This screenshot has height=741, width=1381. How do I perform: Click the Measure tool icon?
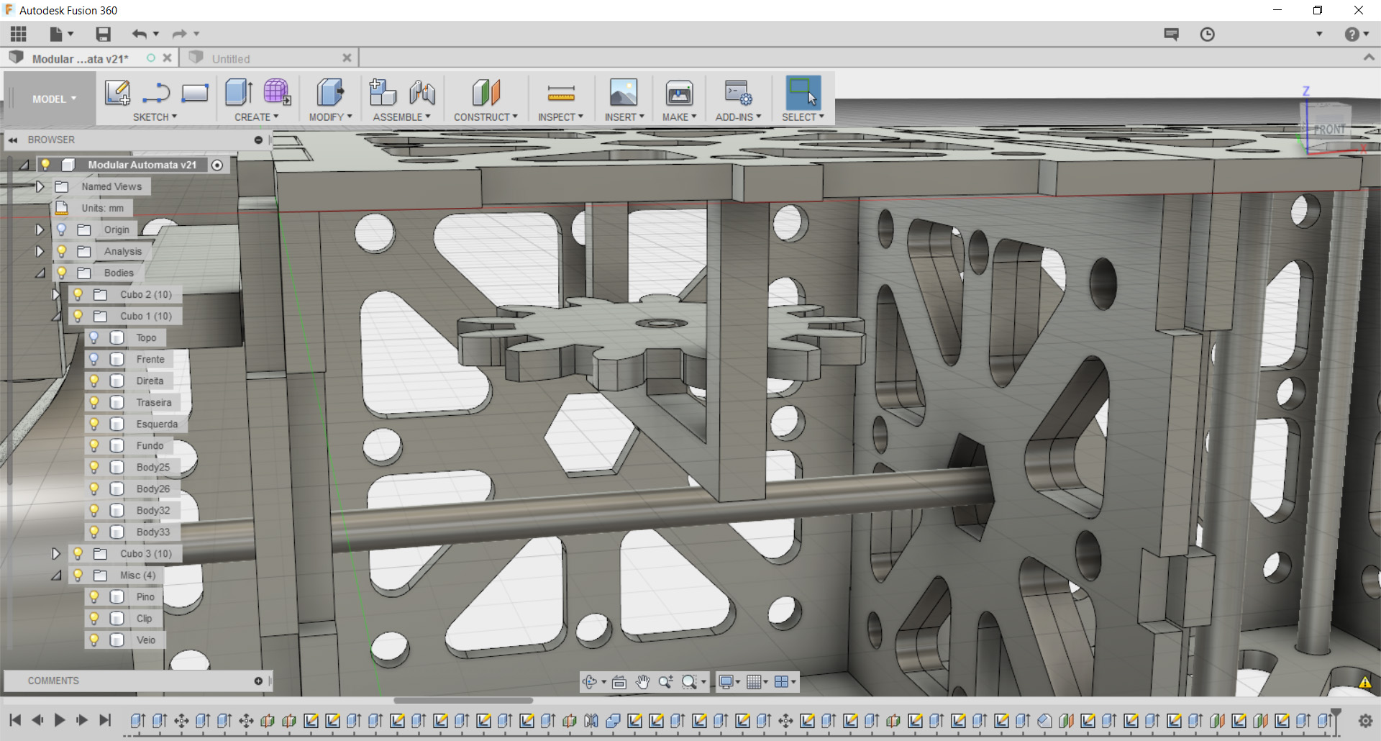coord(561,93)
